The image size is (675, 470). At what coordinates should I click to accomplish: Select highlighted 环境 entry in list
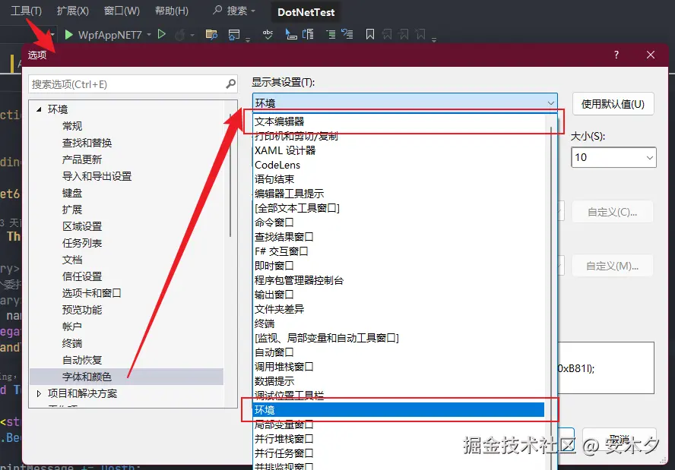(399, 410)
